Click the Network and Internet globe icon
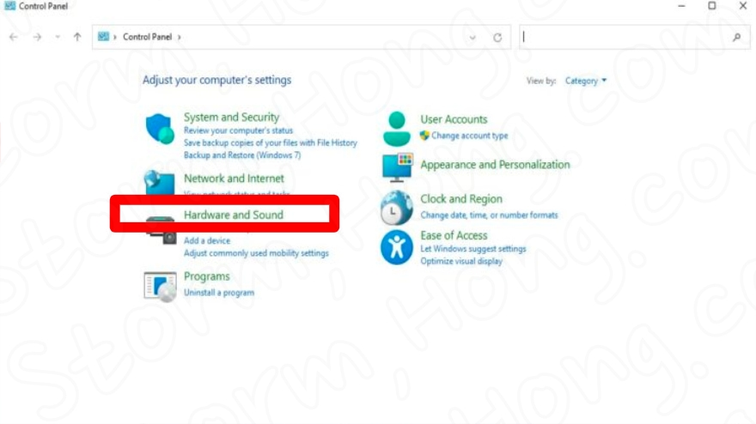The height and width of the screenshot is (424, 756). (x=159, y=182)
